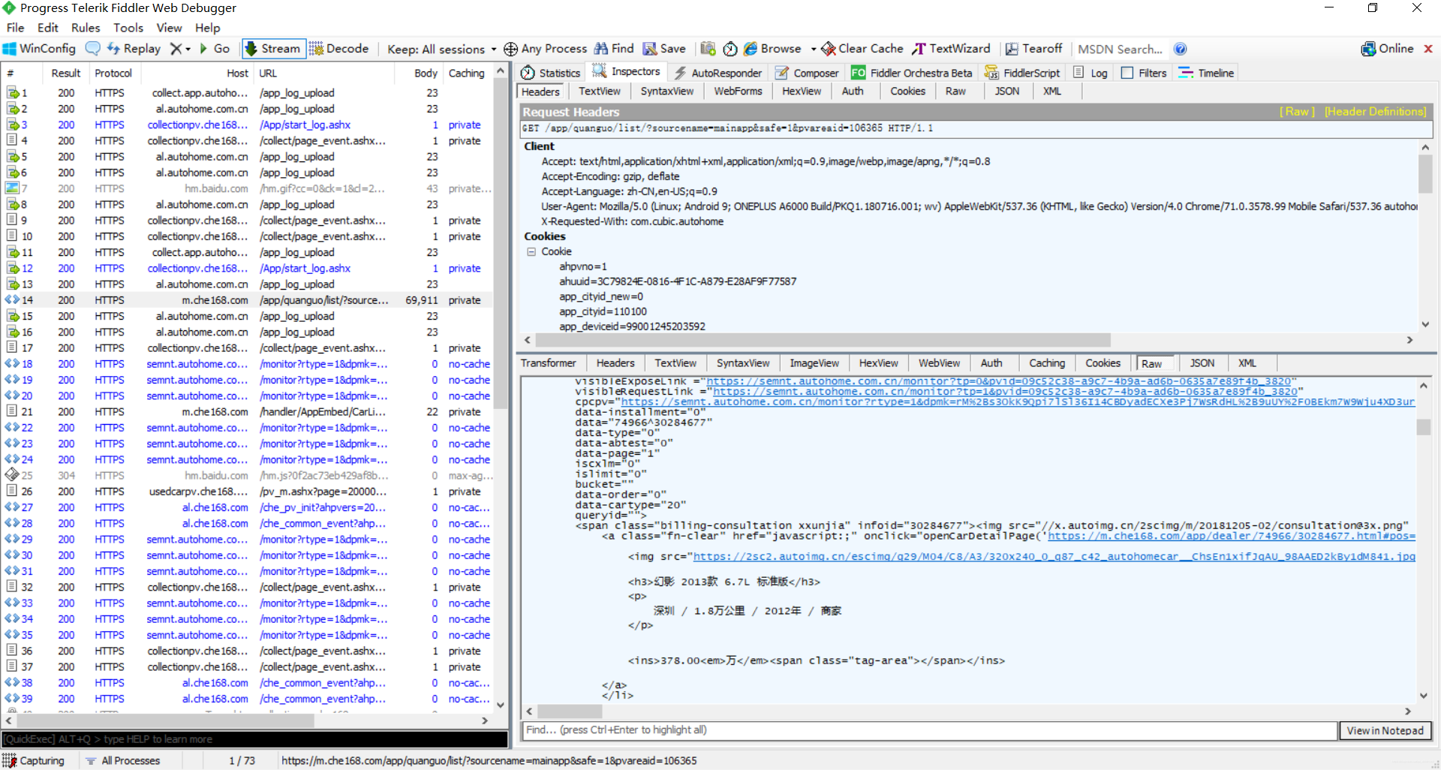
Task: Open the Timeline tab
Action: point(1206,73)
